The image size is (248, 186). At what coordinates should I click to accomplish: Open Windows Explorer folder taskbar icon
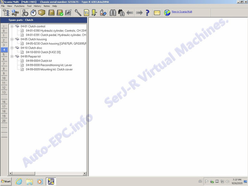29,181
